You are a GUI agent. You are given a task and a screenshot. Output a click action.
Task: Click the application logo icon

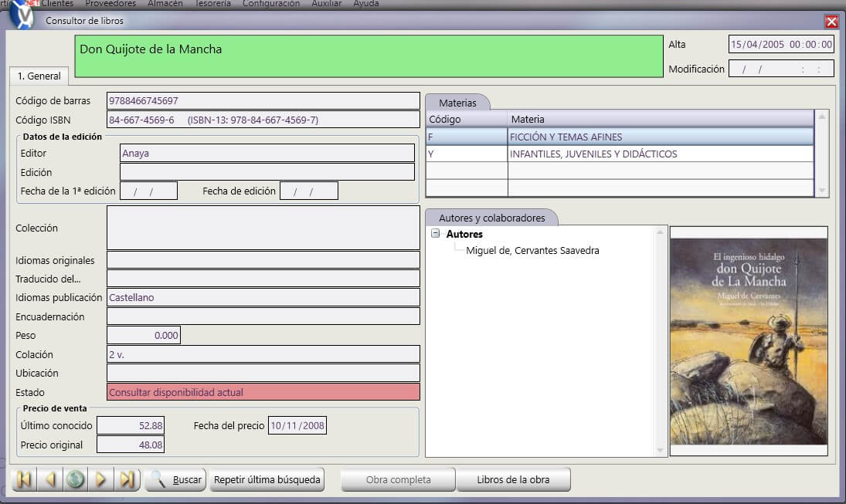coord(22,15)
